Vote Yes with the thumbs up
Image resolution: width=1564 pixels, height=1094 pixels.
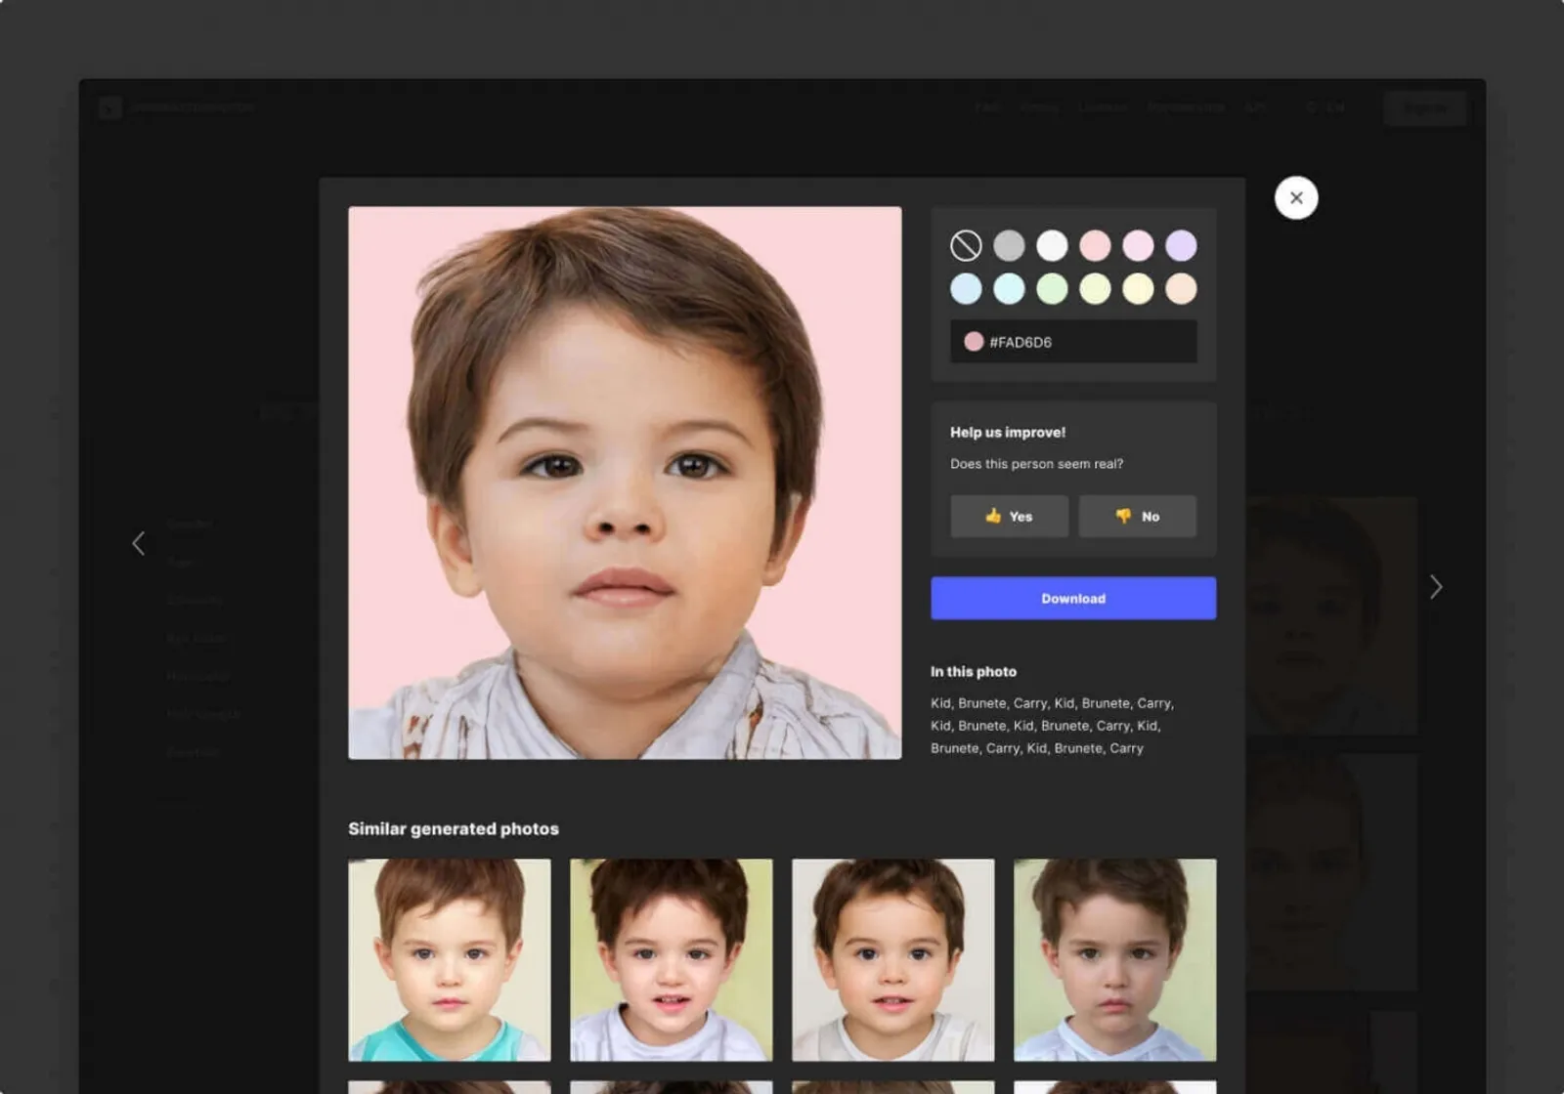1010,516
